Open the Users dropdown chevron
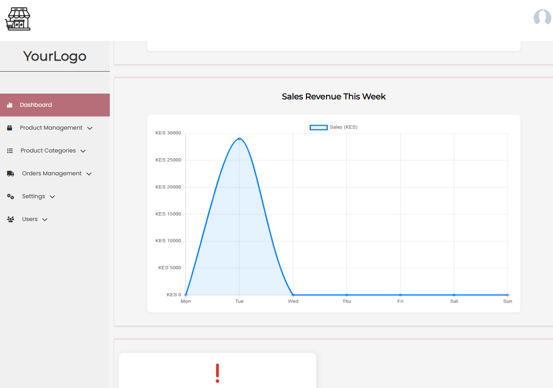 pos(46,219)
